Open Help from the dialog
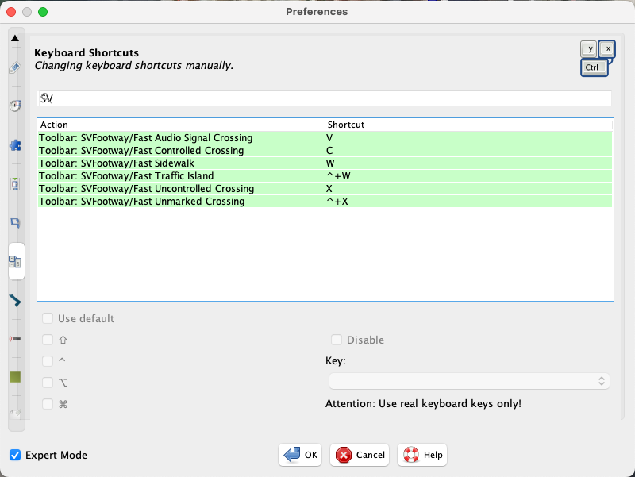This screenshot has height=477, width=635. pyautogui.click(x=421, y=455)
